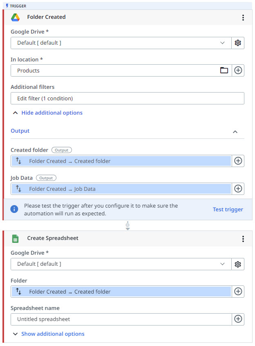Click plus button next to Spreadsheet name

click(x=238, y=319)
